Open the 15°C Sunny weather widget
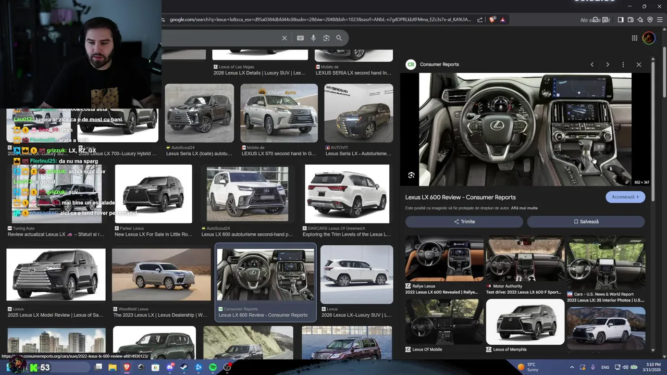Viewport: 667px width, 375px height. click(x=528, y=368)
